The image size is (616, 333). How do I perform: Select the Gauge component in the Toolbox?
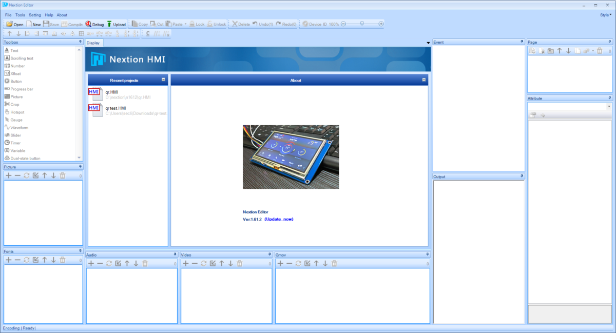coord(14,120)
